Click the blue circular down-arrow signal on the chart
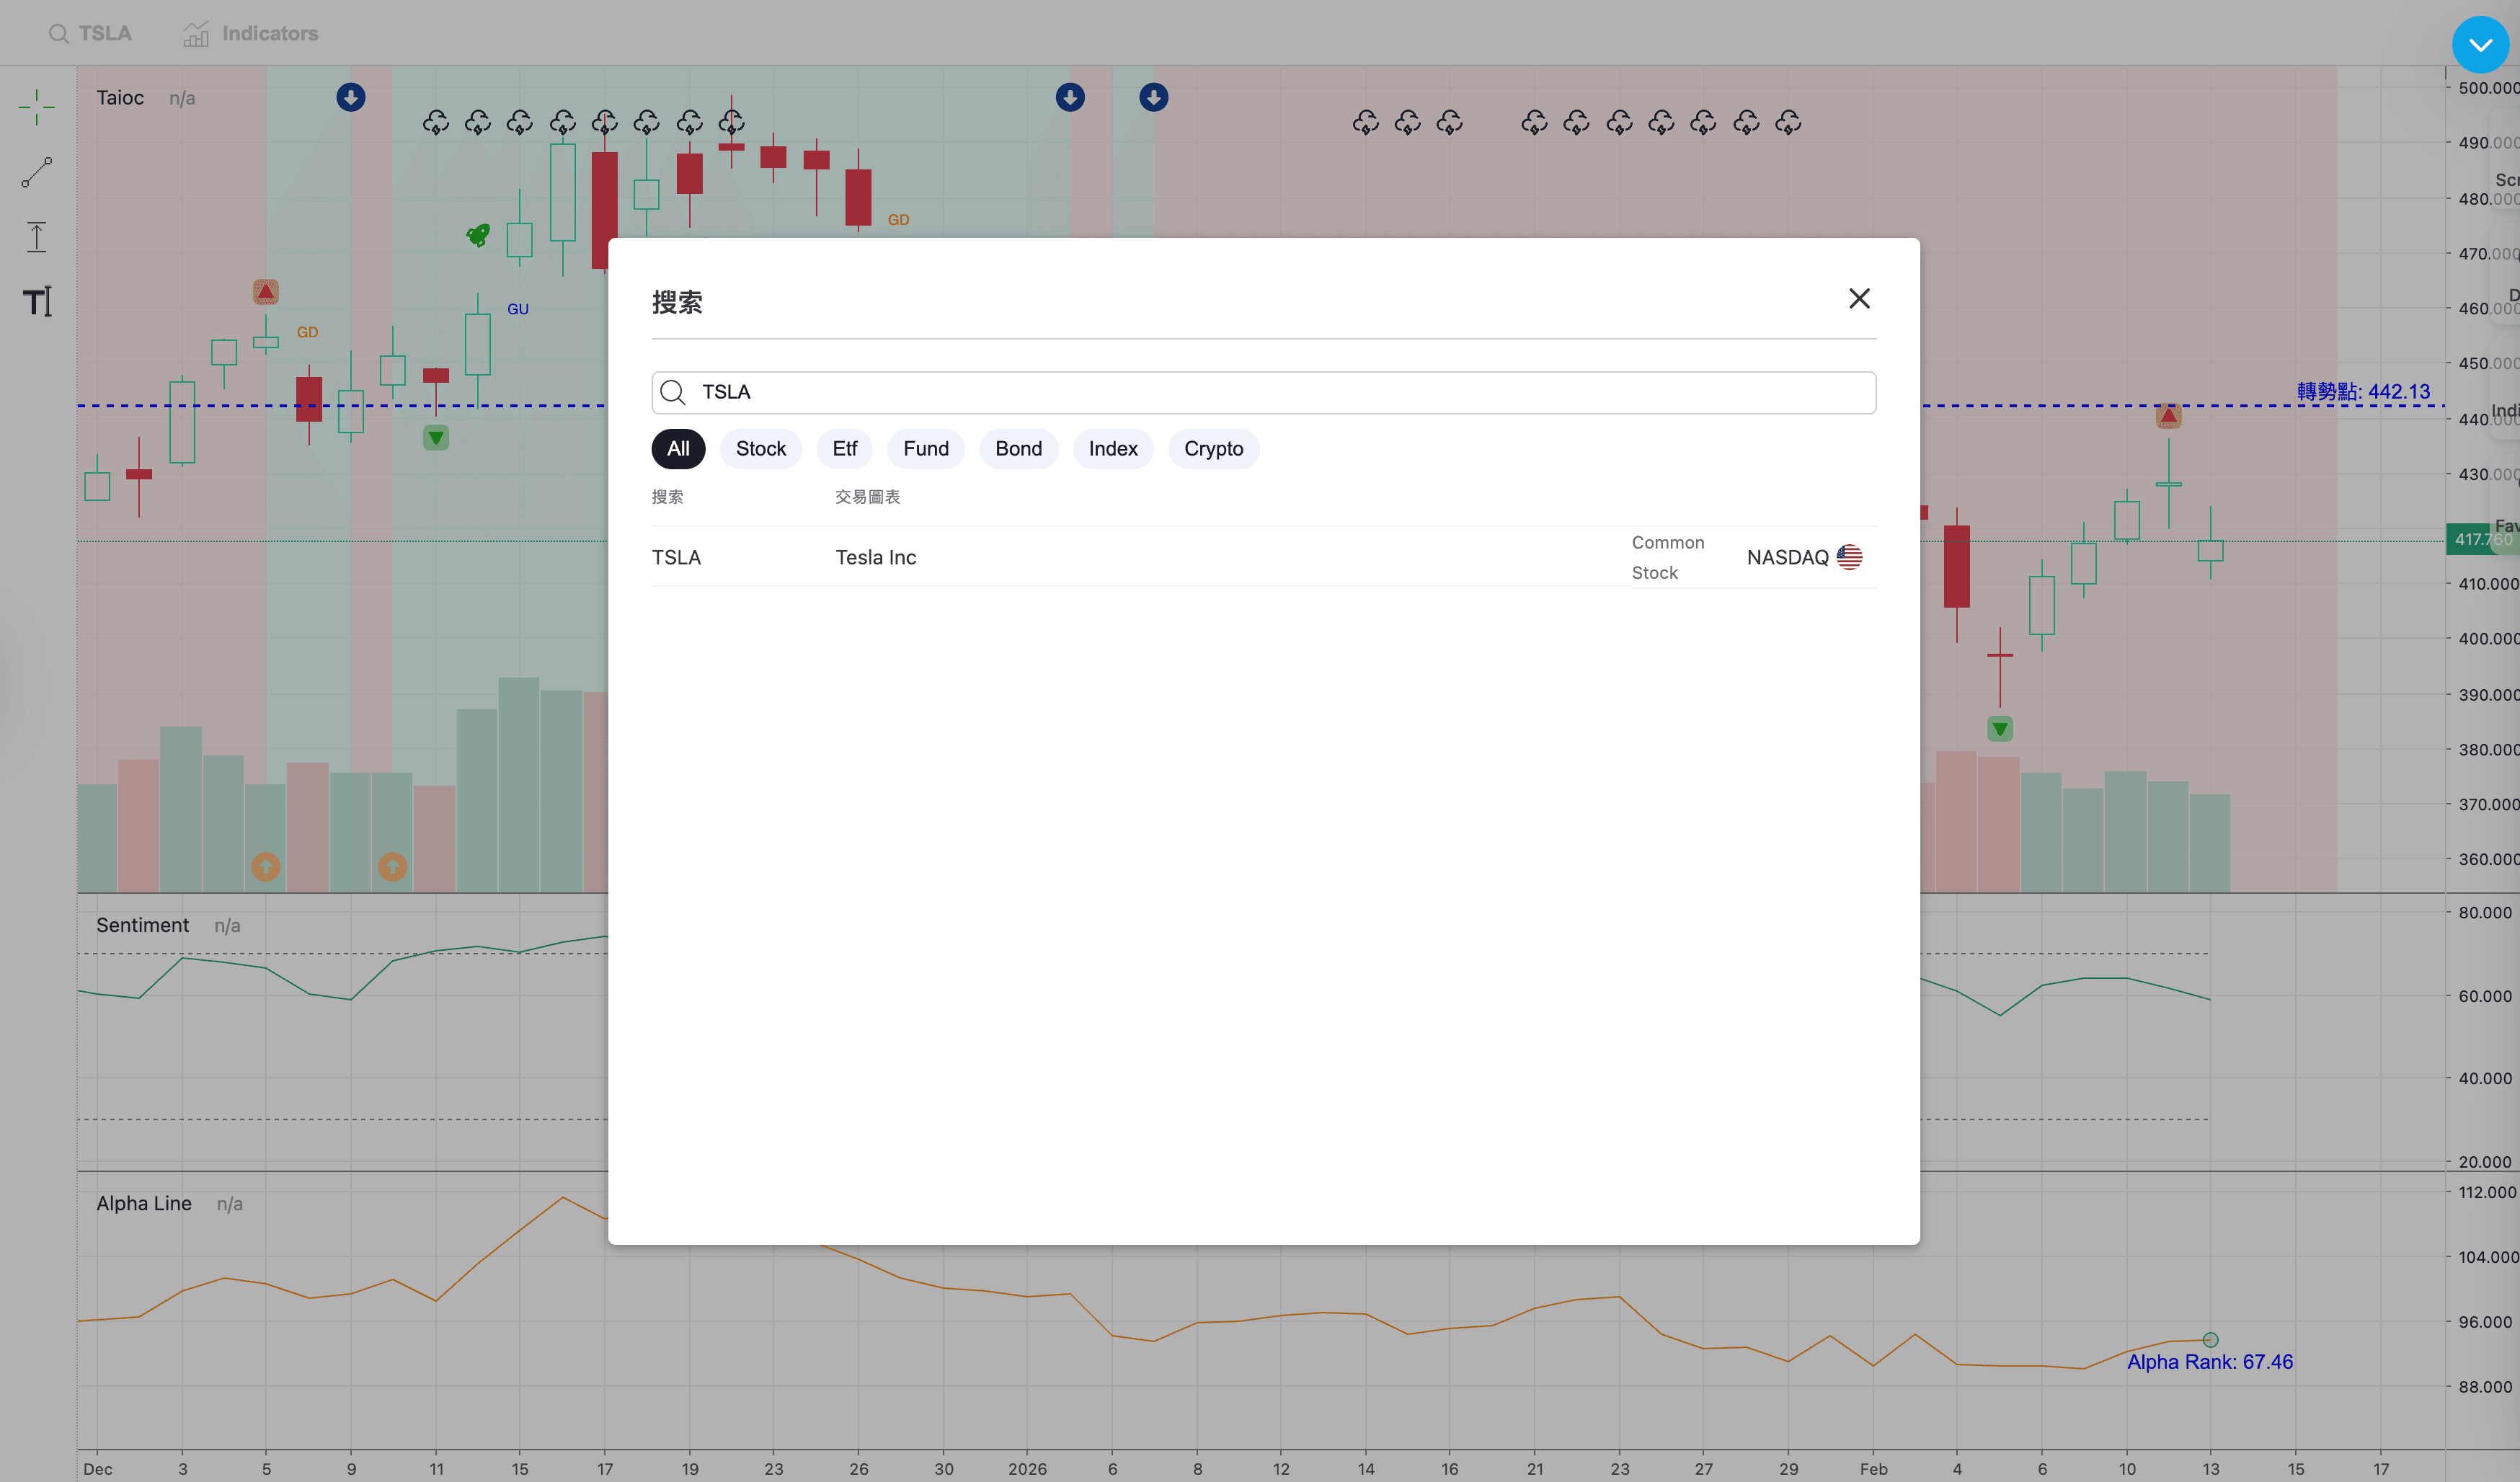2520x1482 pixels. pyautogui.click(x=351, y=97)
